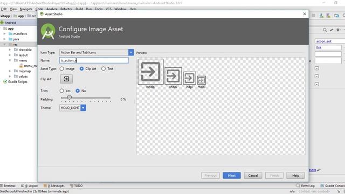Click the disabled Finish button

coord(274,176)
